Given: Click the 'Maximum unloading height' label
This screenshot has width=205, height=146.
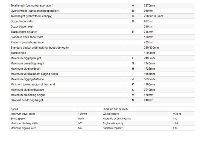Looking at the screenshot, I should coord(27,63).
